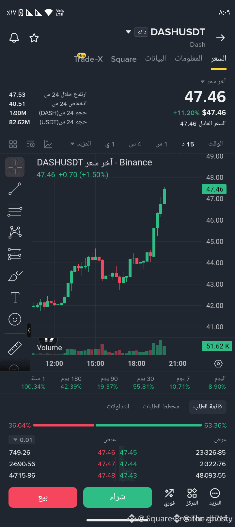
Task: Select the XABCD pattern tool
Action: coord(15,232)
